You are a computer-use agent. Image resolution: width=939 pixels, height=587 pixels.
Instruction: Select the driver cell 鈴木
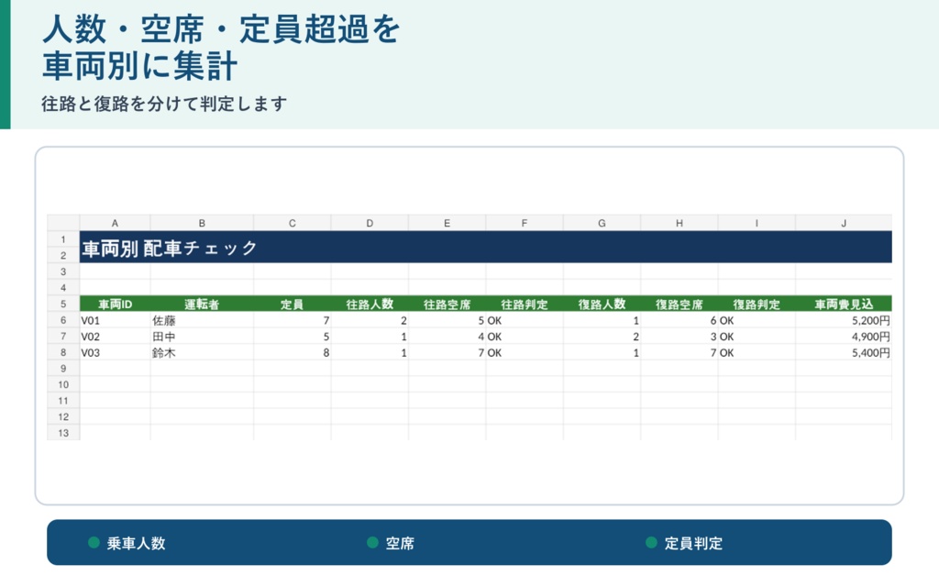[x=202, y=352]
